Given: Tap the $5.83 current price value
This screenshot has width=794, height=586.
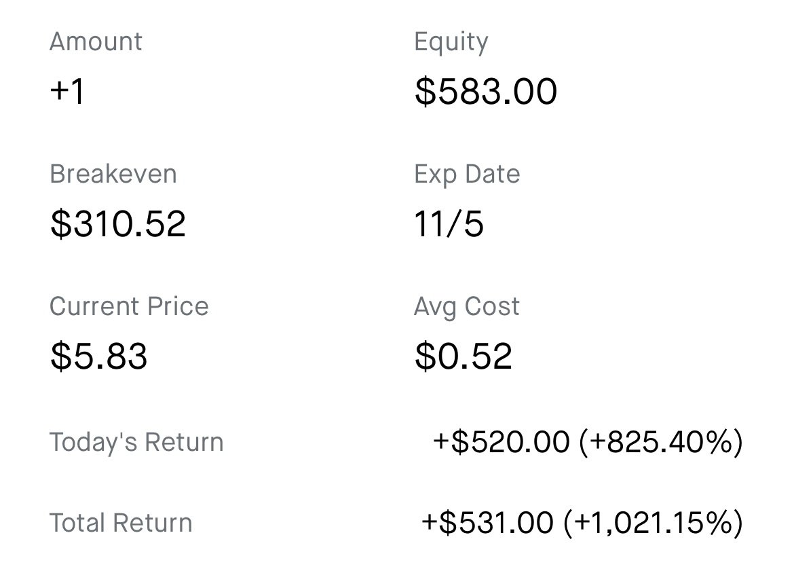Looking at the screenshot, I should tap(99, 356).
